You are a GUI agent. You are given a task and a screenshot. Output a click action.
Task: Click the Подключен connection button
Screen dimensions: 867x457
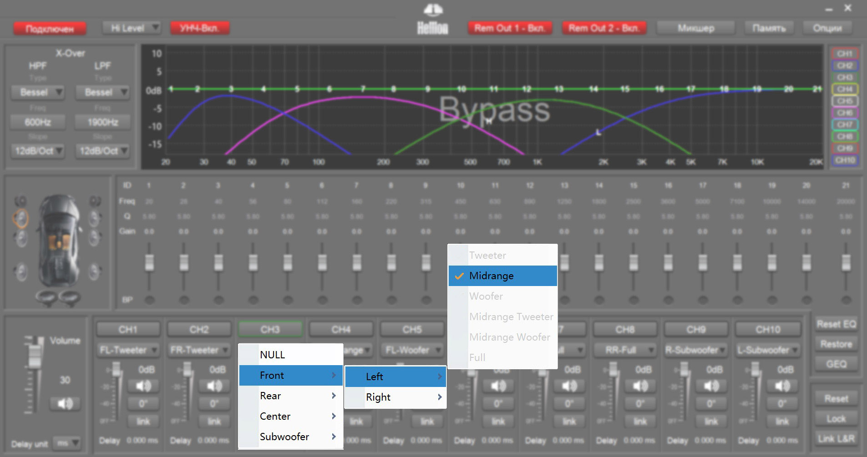(50, 29)
